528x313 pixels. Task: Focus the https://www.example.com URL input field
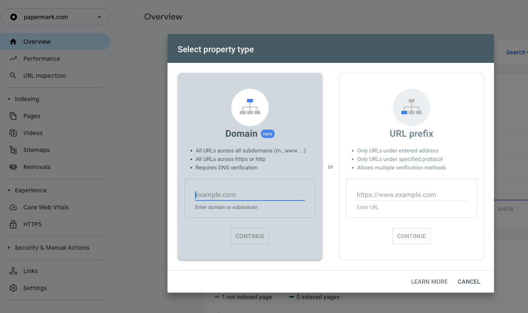412,195
